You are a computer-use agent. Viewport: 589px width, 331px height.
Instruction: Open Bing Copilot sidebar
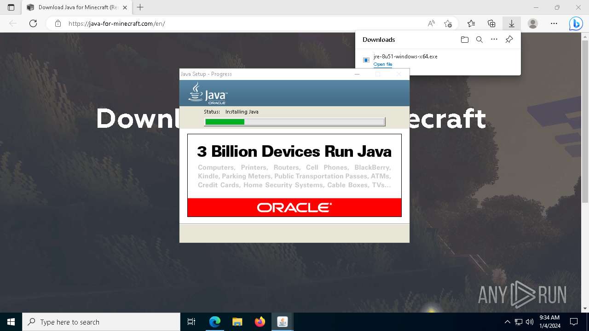pyautogui.click(x=576, y=23)
